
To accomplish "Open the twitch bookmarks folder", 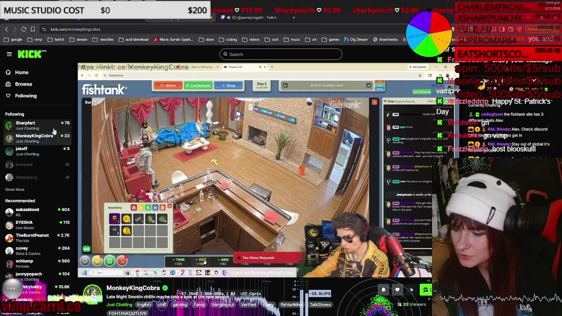I will (x=56, y=39).
